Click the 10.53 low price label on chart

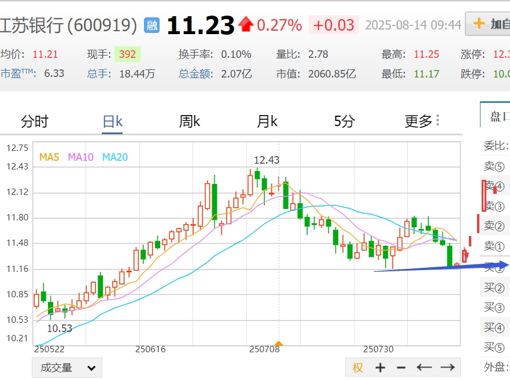coord(60,329)
